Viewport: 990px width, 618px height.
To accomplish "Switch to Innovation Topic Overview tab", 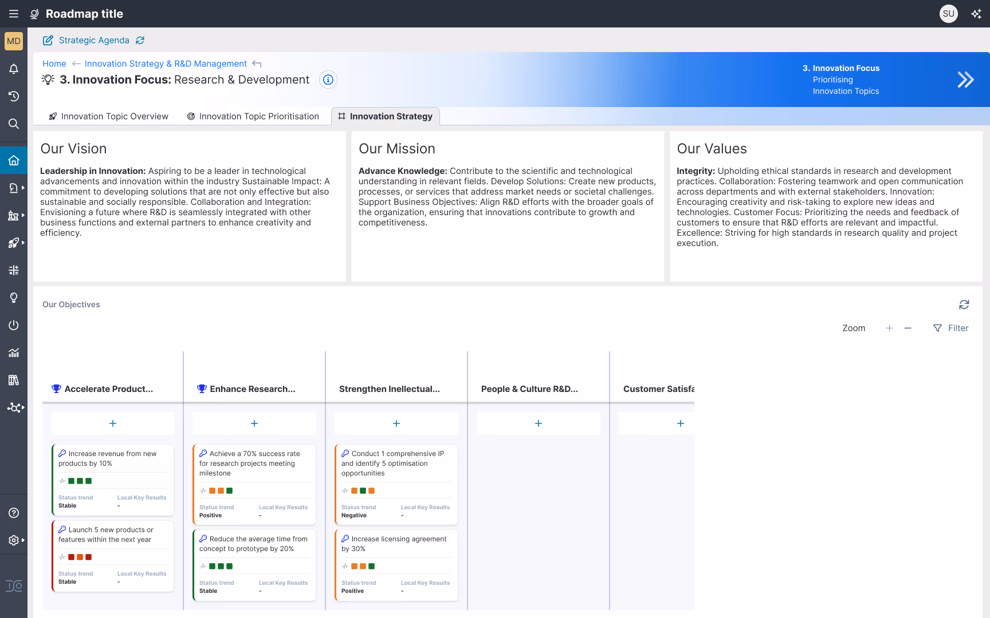I will coord(108,116).
